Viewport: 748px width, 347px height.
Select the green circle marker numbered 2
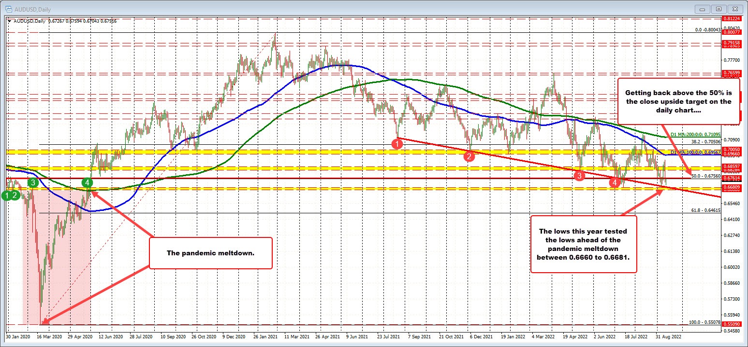tap(16, 195)
